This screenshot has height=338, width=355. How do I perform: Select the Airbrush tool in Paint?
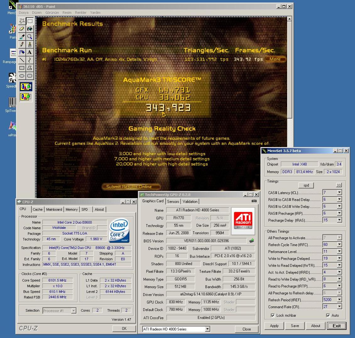pyautogui.click(x=22, y=52)
